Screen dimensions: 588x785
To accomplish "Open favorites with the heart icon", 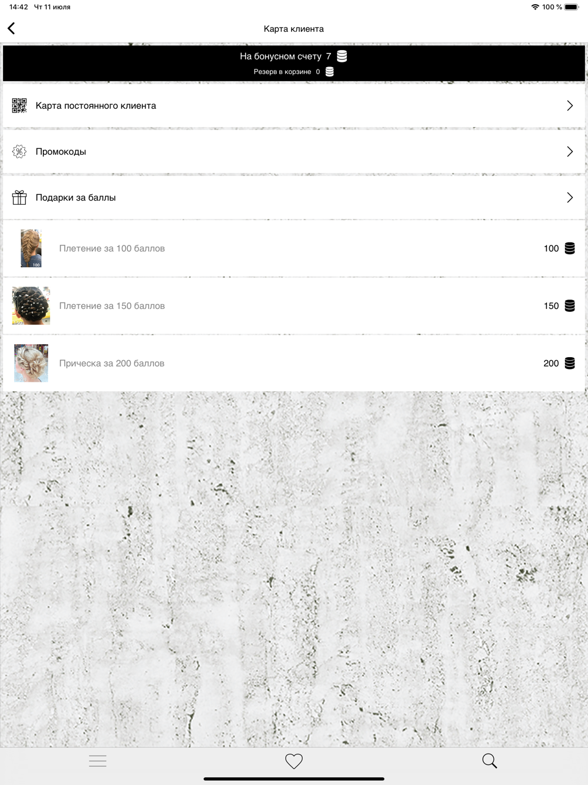I will coord(294,761).
